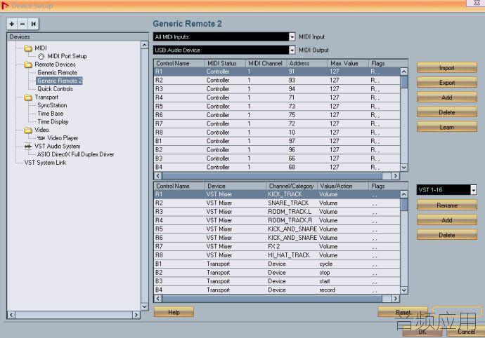485x338 pixels.
Task: Click lower table scroll-down arrow
Action: coord(404,290)
